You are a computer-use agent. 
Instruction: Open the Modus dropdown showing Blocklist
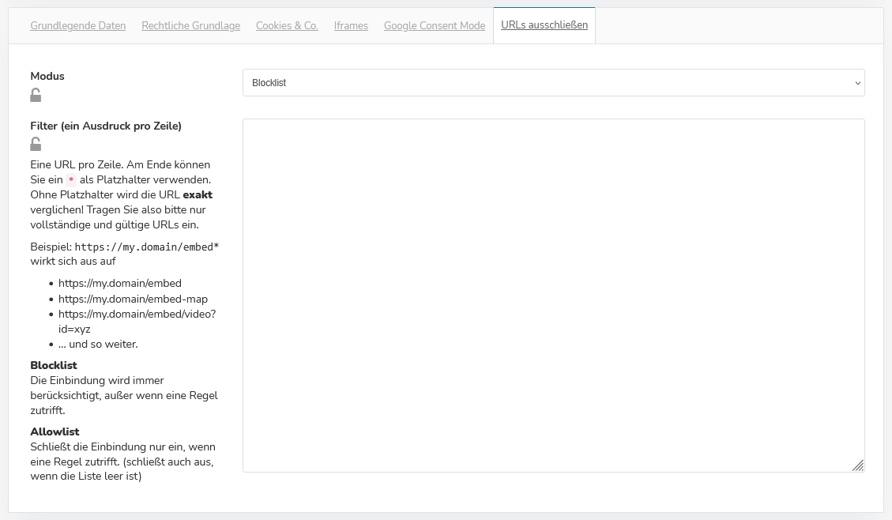(x=552, y=83)
